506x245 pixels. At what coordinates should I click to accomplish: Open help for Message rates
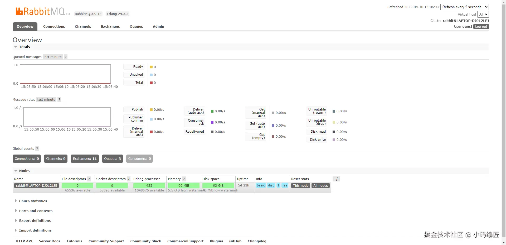(x=59, y=100)
